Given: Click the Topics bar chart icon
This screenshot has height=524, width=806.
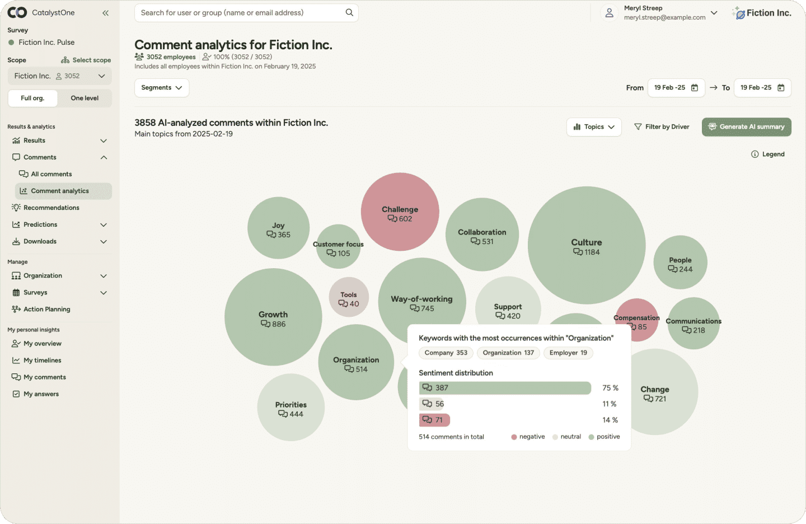Looking at the screenshot, I should pos(577,127).
